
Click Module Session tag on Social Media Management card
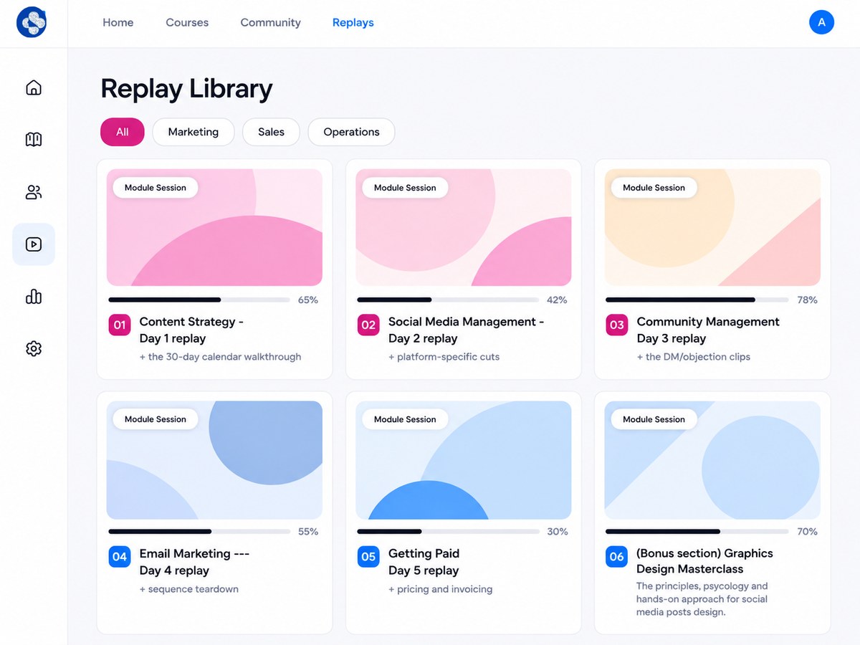tap(405, 188)
